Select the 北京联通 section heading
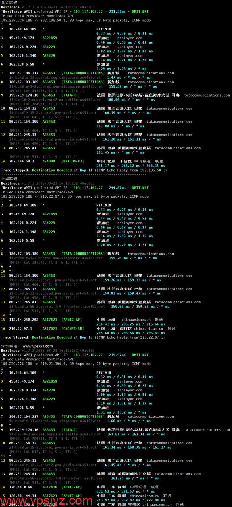This screenshot has width=232, height=507. pyautogui.click(x=9, y=3)
